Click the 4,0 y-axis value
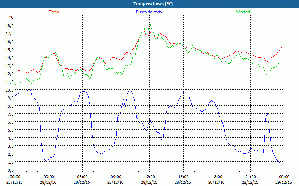The height and width of the screenshot is (186, 299). click(x=11, y=138)
